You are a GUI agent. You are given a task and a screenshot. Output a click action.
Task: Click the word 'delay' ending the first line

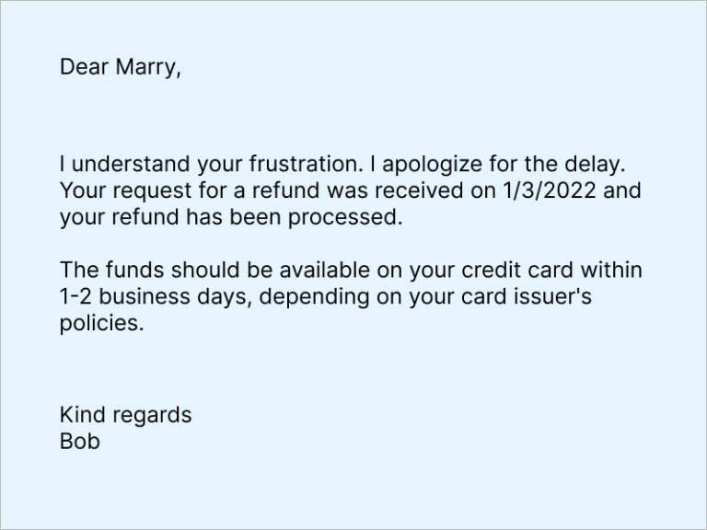(x=598, y=166)
